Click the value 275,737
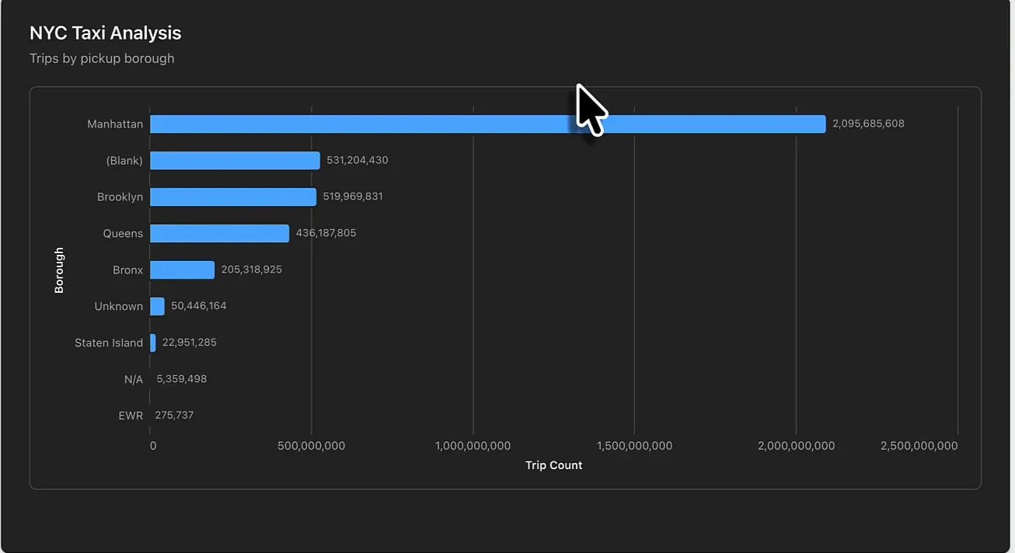The width and height of the screenshot is (1015, 553). tap(174, 416)
